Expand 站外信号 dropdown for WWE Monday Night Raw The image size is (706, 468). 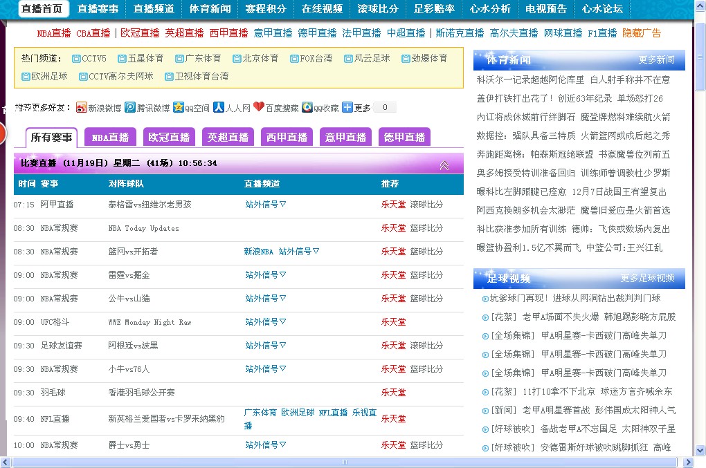pos(266,322)
